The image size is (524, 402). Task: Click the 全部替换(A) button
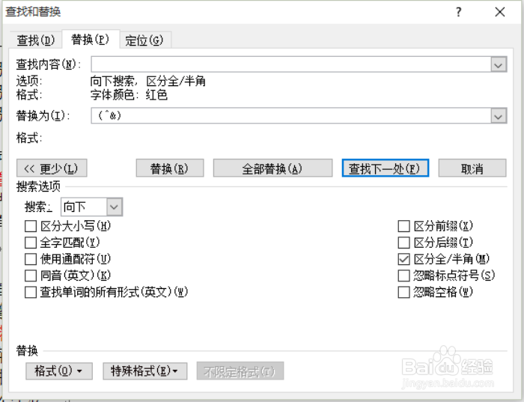pos(272,168)
